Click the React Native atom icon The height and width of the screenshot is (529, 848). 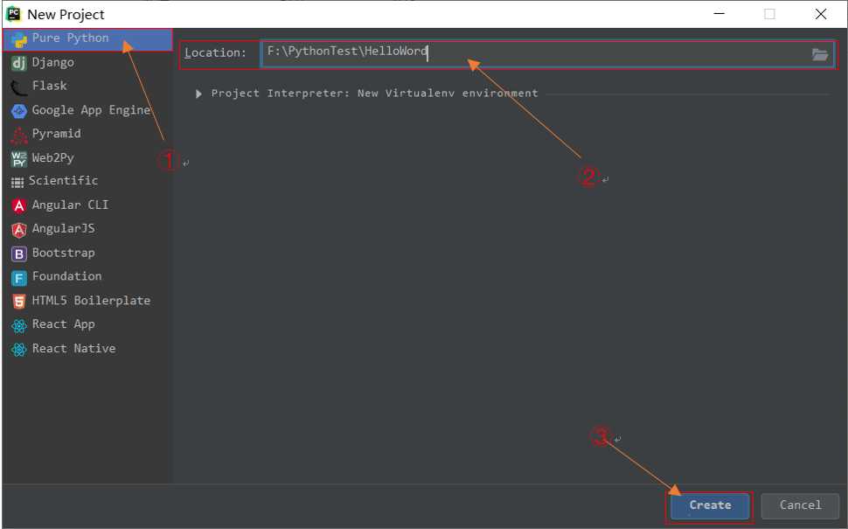pos(19,350)
